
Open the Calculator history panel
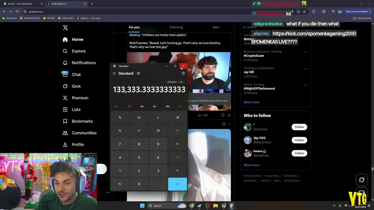pyautogui.click(x=183, y=73)
